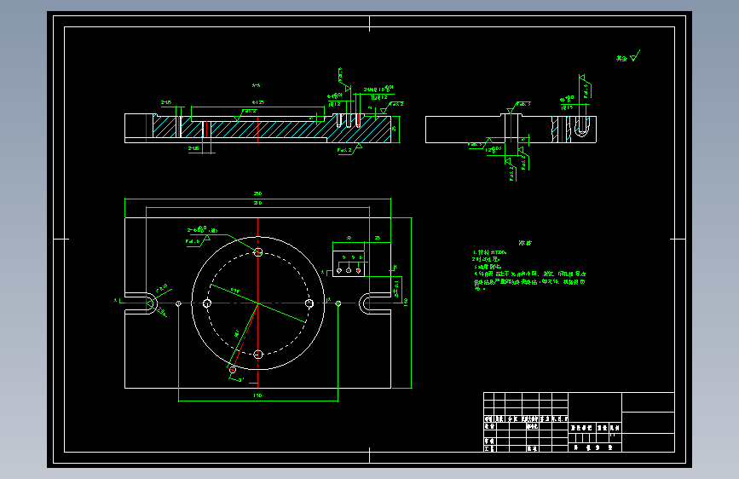The image size is (739, 479).
Task: Click the middle red hole in small rectangle
Action: 349,271
